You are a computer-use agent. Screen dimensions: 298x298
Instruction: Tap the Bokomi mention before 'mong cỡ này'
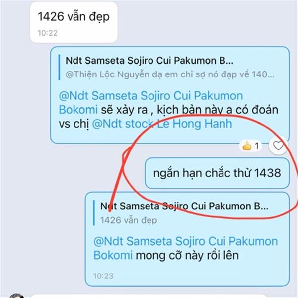113,255
